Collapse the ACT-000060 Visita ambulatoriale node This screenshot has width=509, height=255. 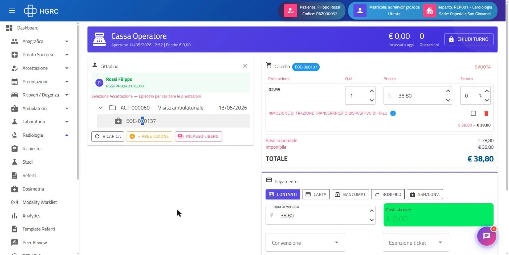click(x=101, y=108)
